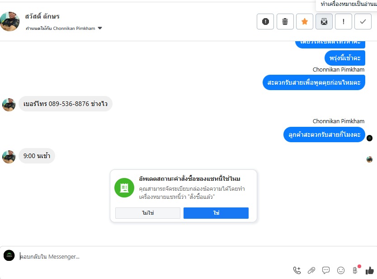Click the "ไม่ใช่" button
The height and width of the screenshot is (279, 377).
coord(148,213)
